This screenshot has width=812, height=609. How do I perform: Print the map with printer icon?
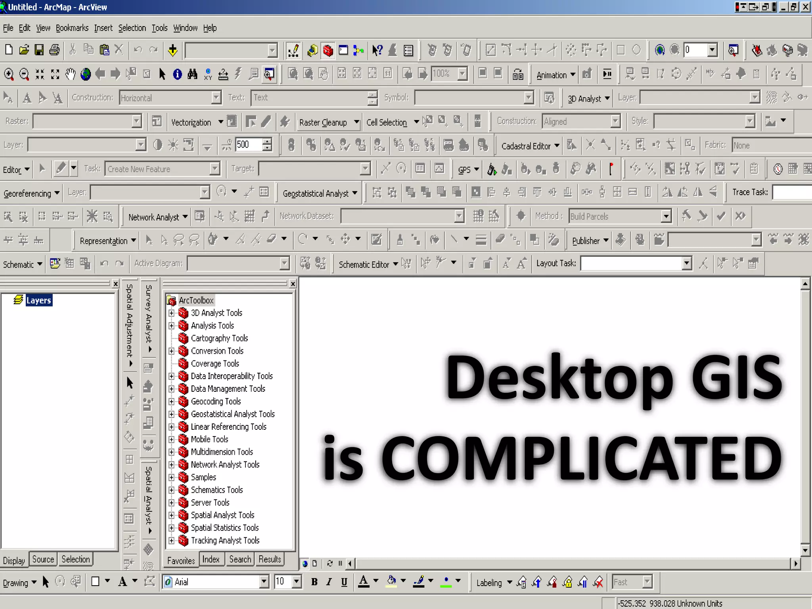54,50
